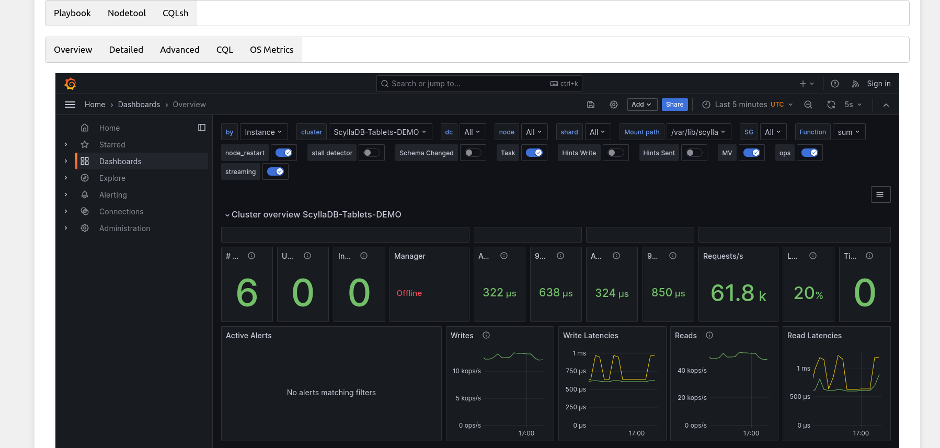Image resolution: width=940 pixels, height=448 pixels.
Task: Switch to the CQLsh tab
Action: pos(176,13)
